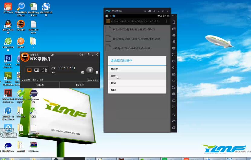
Task: Click the lower Nox volume icon
Action: (x=174, y=68)
